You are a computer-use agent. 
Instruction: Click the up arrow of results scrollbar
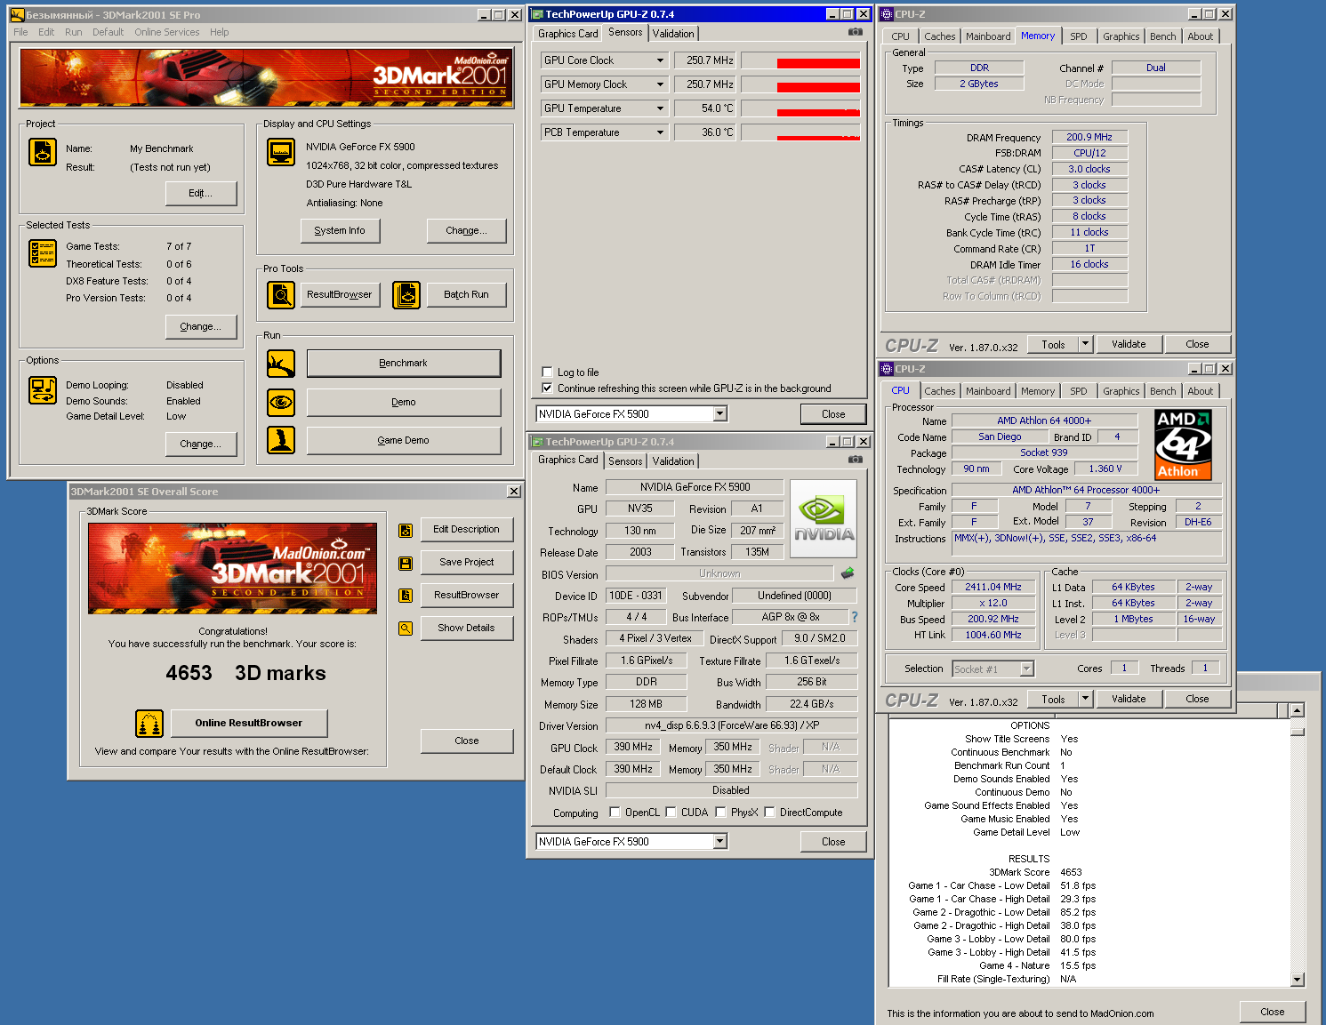(1298, 710)
